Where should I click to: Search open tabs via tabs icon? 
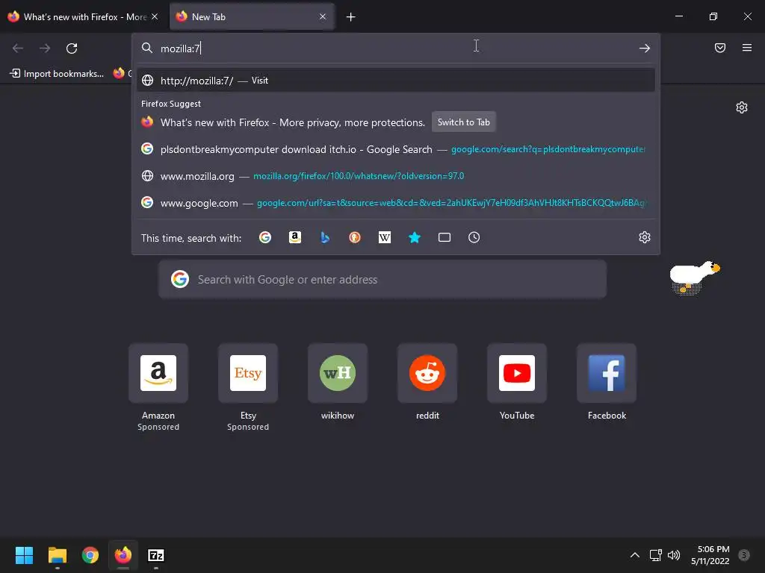445,237
